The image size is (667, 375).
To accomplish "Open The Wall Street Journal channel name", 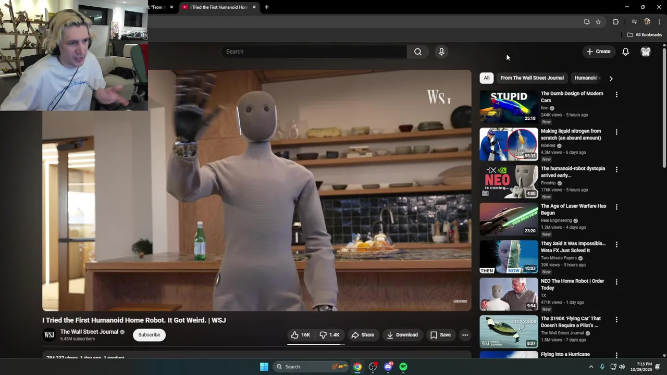I will point(89,332).
